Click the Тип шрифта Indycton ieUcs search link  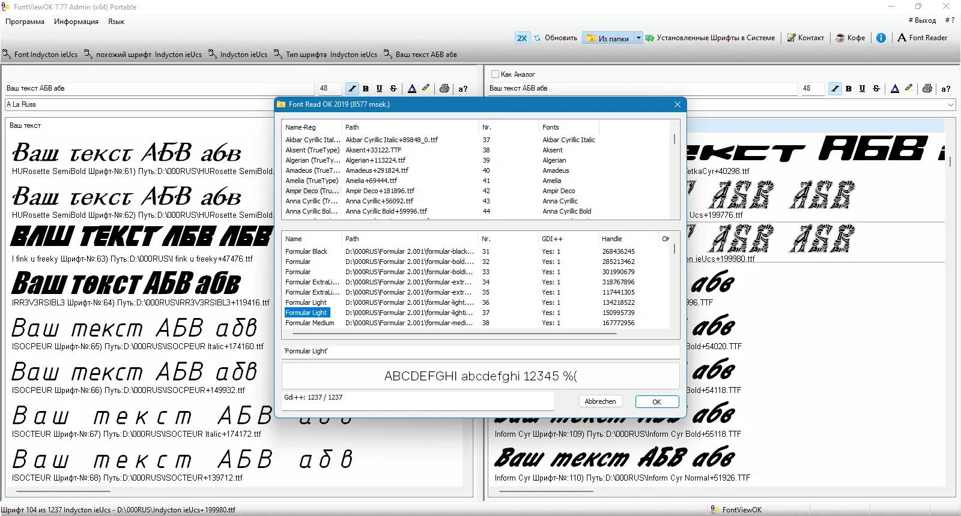click(326, 54)
